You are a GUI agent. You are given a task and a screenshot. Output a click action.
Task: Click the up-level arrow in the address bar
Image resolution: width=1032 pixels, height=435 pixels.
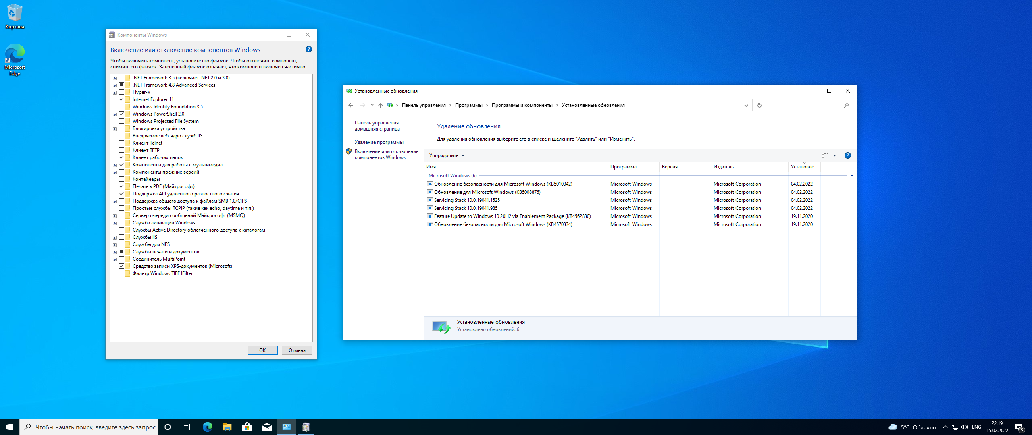point(380,105)
